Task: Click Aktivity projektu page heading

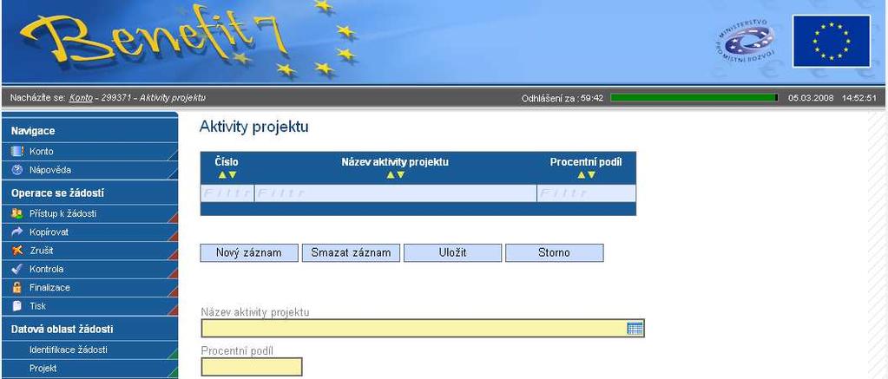Action: pos(253,127)
